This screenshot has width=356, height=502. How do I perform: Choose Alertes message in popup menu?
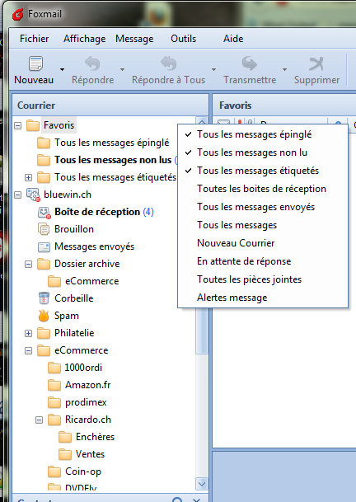[263, 298]
